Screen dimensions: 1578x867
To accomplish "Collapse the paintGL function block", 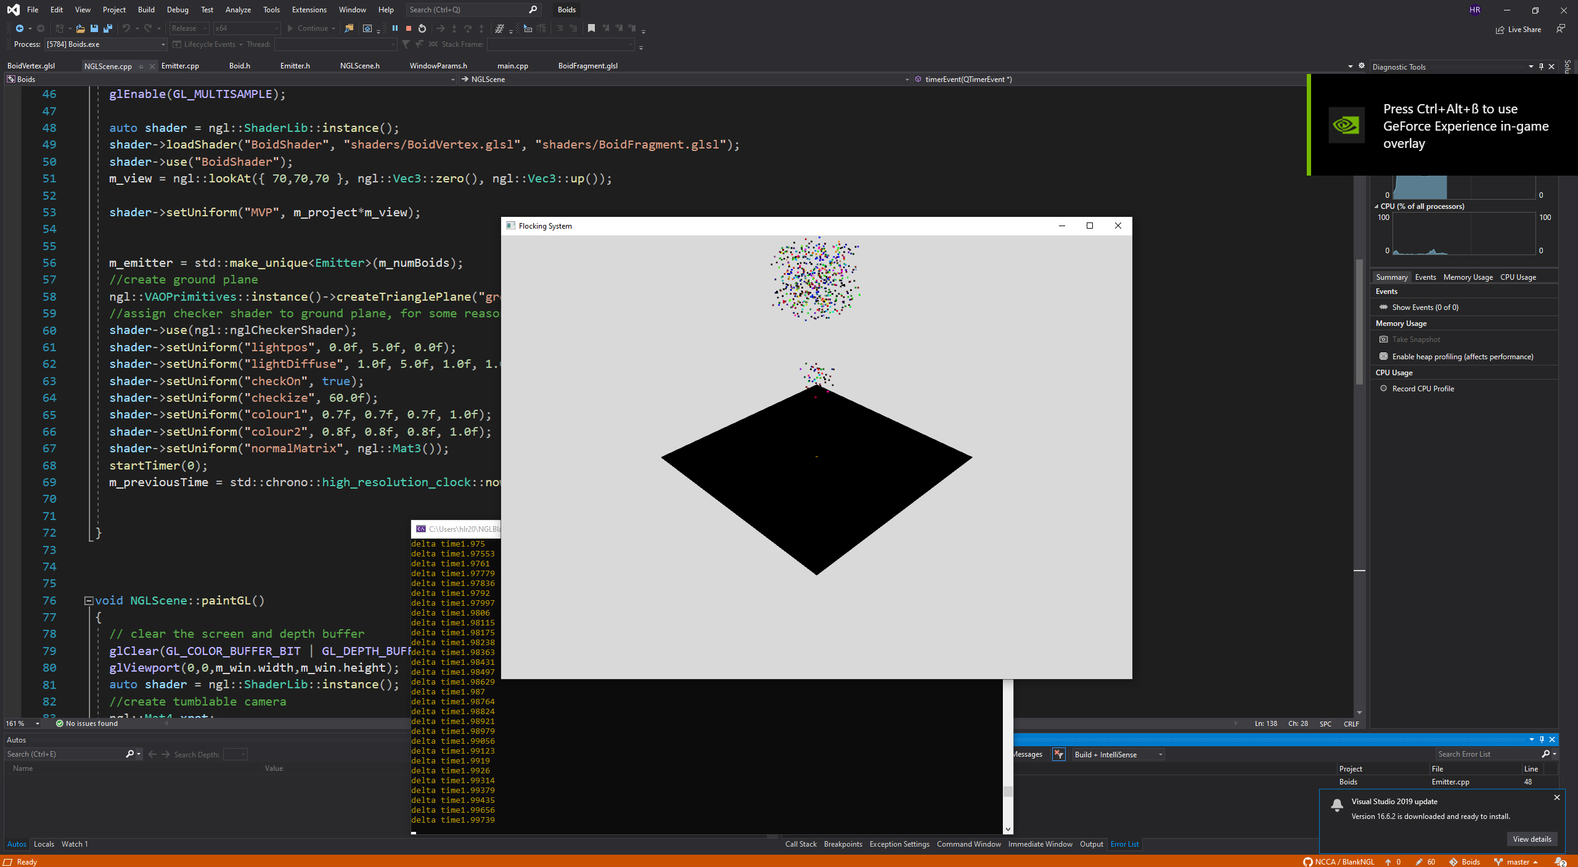I will tap(89, 601).
